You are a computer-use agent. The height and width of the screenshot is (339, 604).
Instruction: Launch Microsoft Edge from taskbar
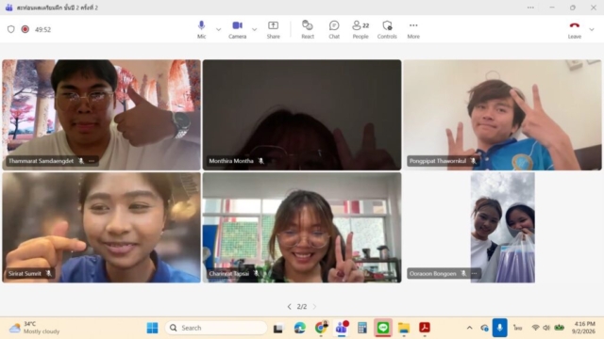[x=300, y=328]
